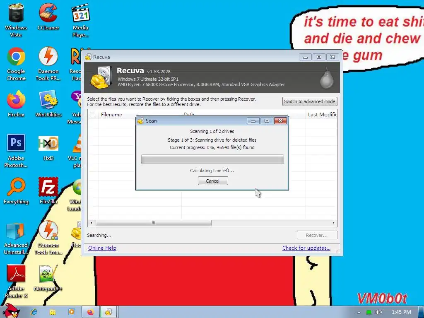This screenshot has width=424, height=318.
Task: Open the Online Help link
Action: click(x=102, y=248)
